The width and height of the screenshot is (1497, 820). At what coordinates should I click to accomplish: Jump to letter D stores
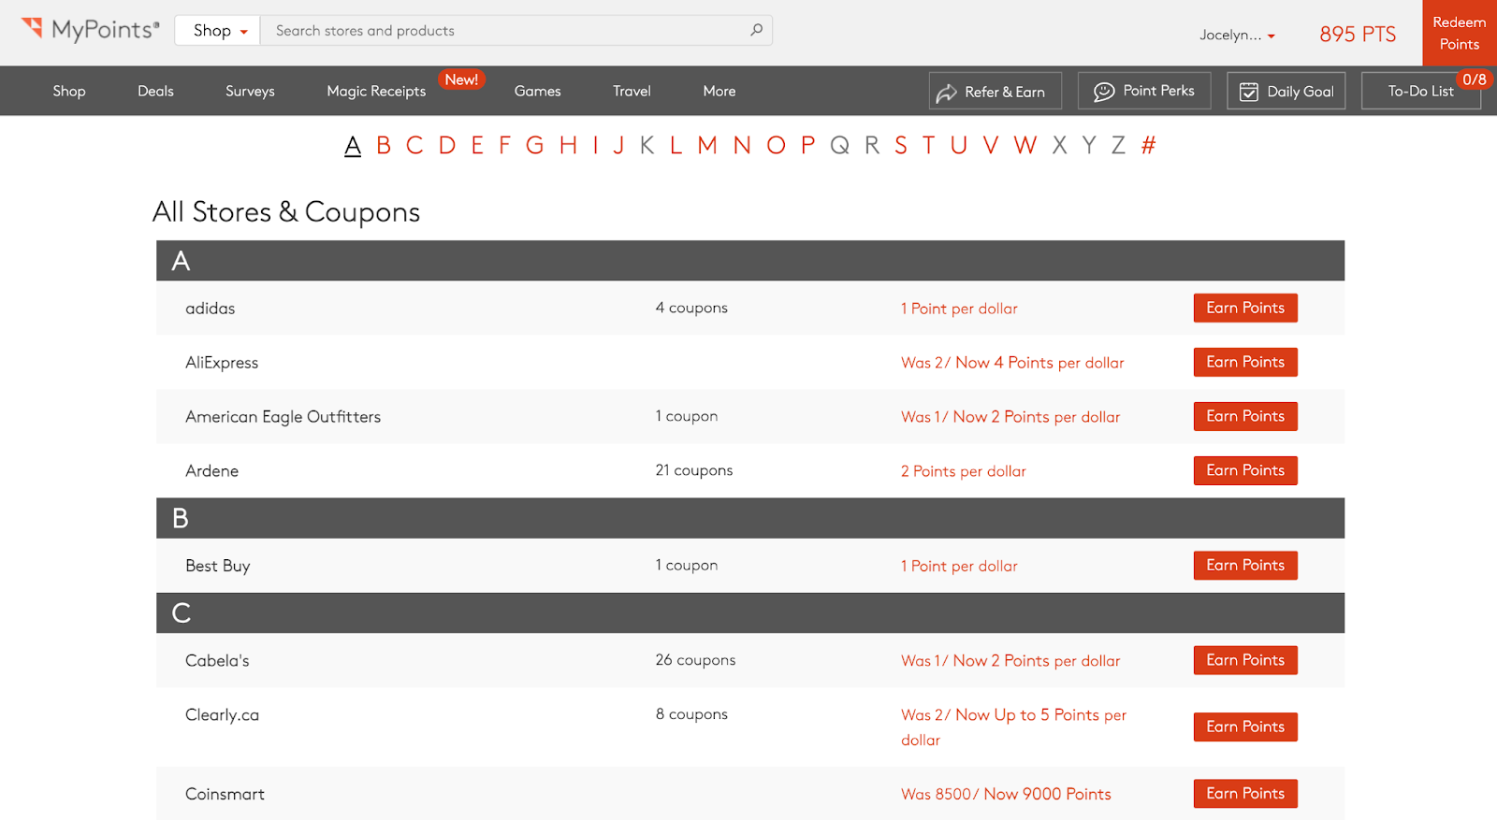447,145
